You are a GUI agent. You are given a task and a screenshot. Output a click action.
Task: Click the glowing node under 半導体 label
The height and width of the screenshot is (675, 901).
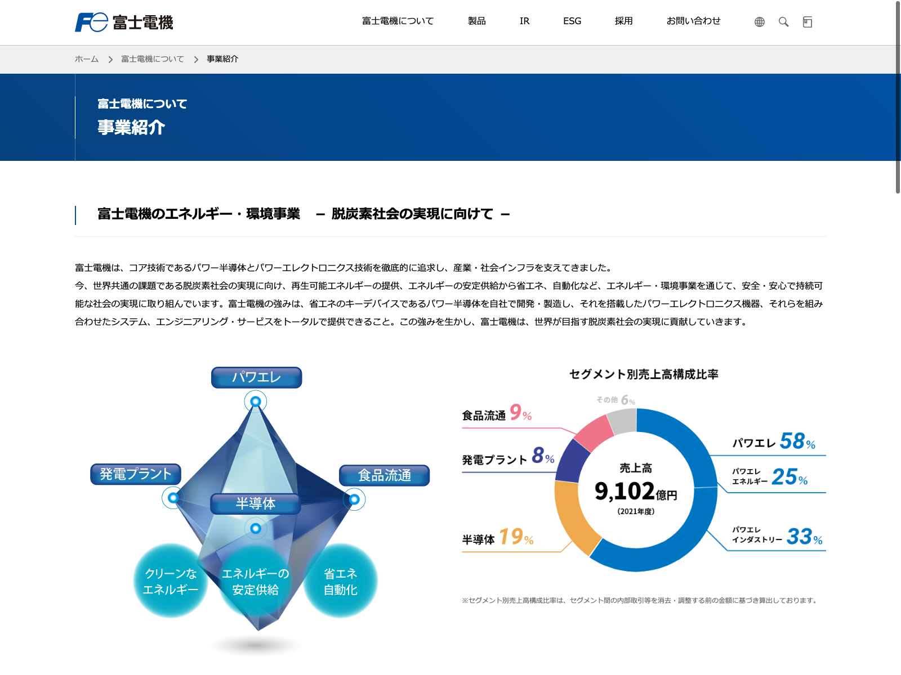tap(256, 528)
